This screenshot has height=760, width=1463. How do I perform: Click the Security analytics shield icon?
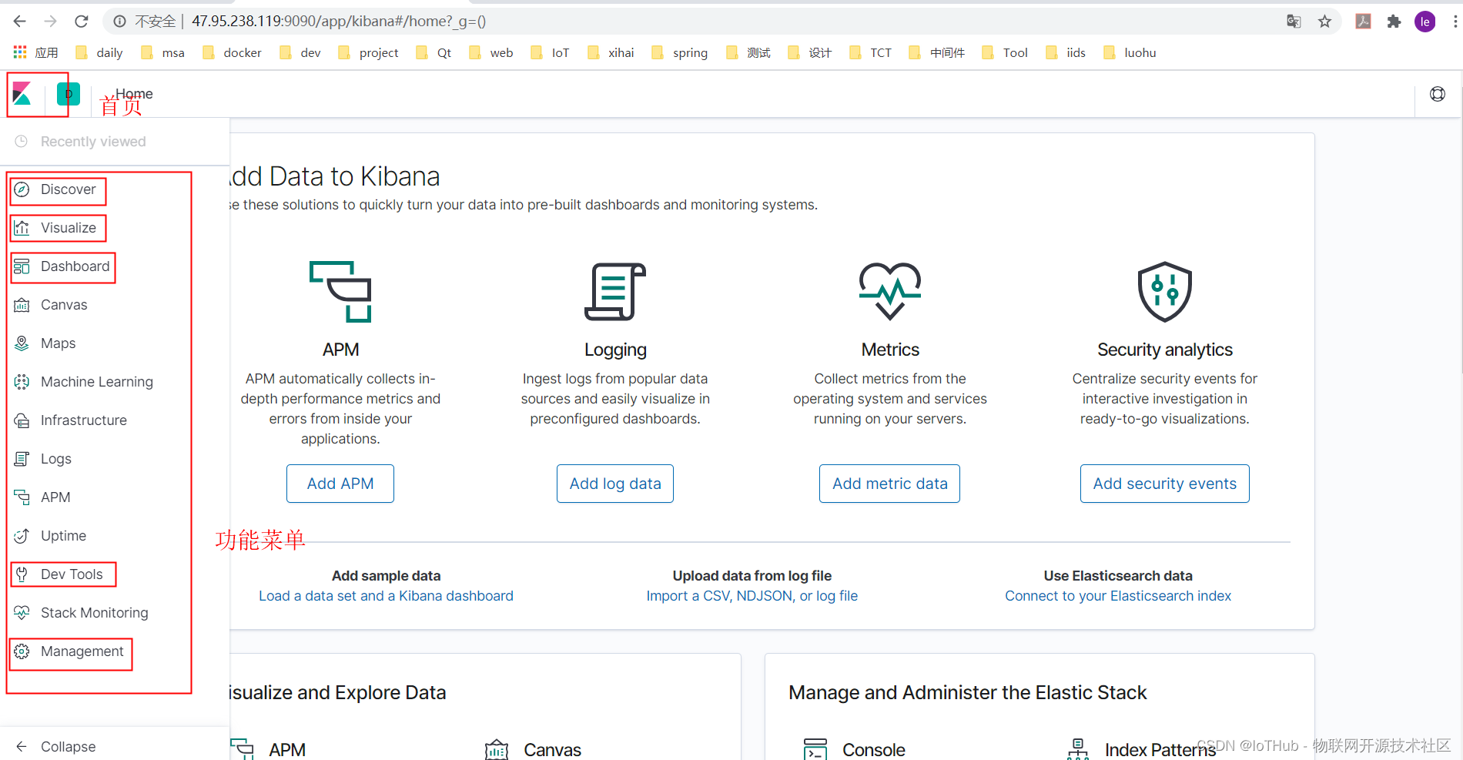click(1165, 292)
